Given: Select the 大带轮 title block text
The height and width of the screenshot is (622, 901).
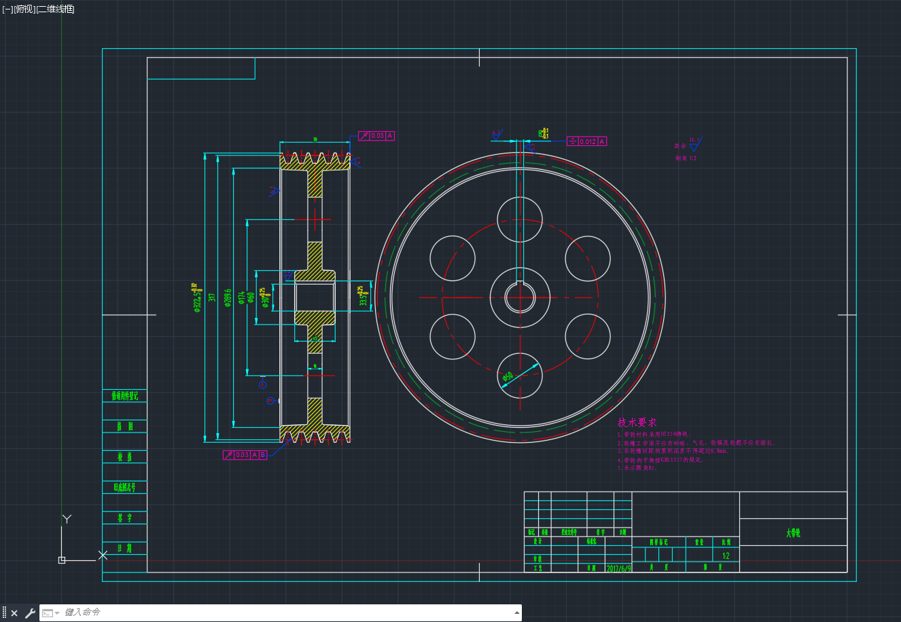Looking at the screenshot, I should pos(793,533).
